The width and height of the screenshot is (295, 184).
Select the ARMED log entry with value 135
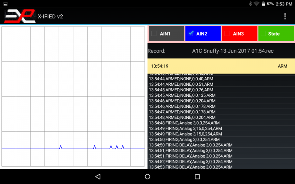pos(182,95)
